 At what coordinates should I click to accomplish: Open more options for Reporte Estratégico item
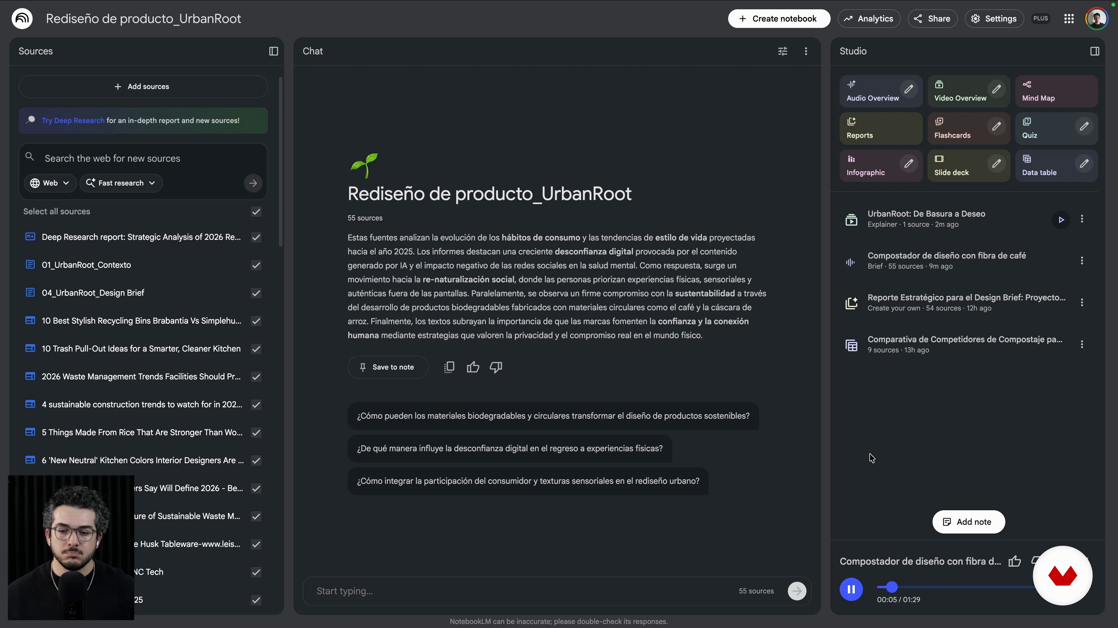click(x=1082, y=302)
